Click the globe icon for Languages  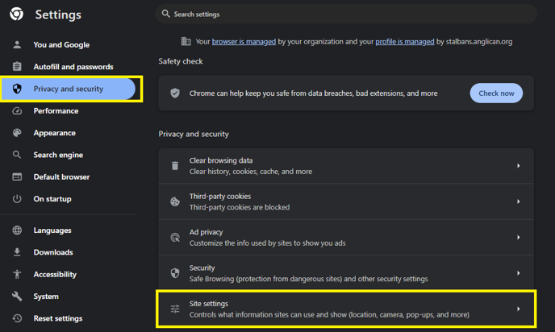[17, 230]
